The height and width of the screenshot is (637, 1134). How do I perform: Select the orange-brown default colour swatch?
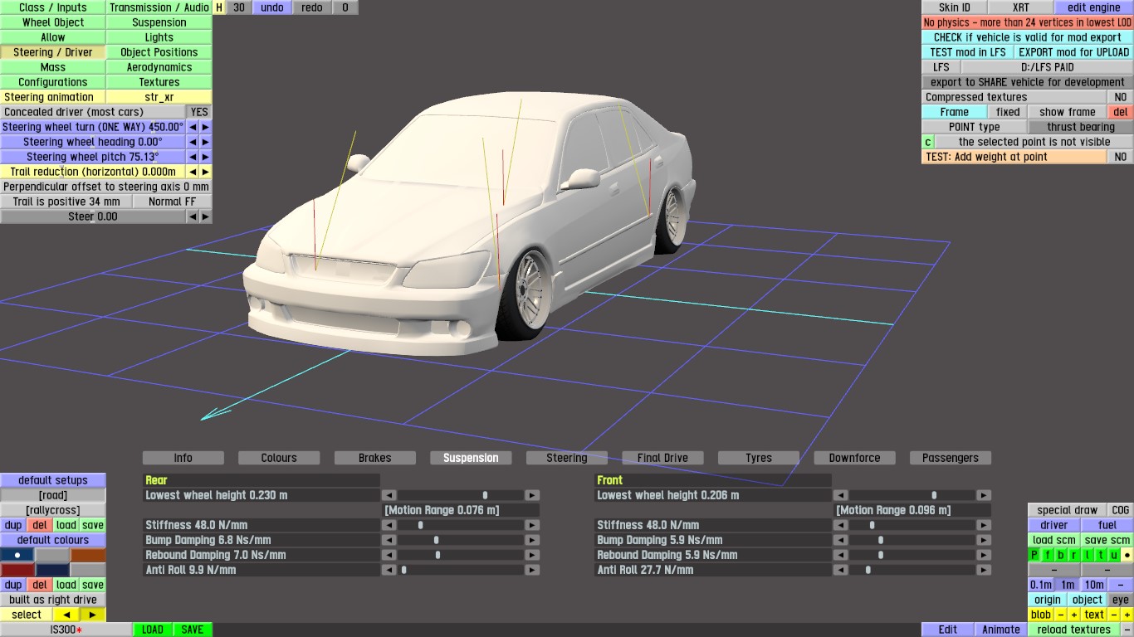tap(89, 555)
